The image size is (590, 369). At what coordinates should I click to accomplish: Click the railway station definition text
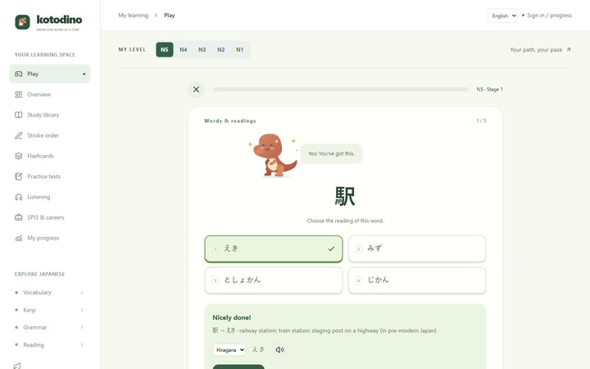pos(324,330)
